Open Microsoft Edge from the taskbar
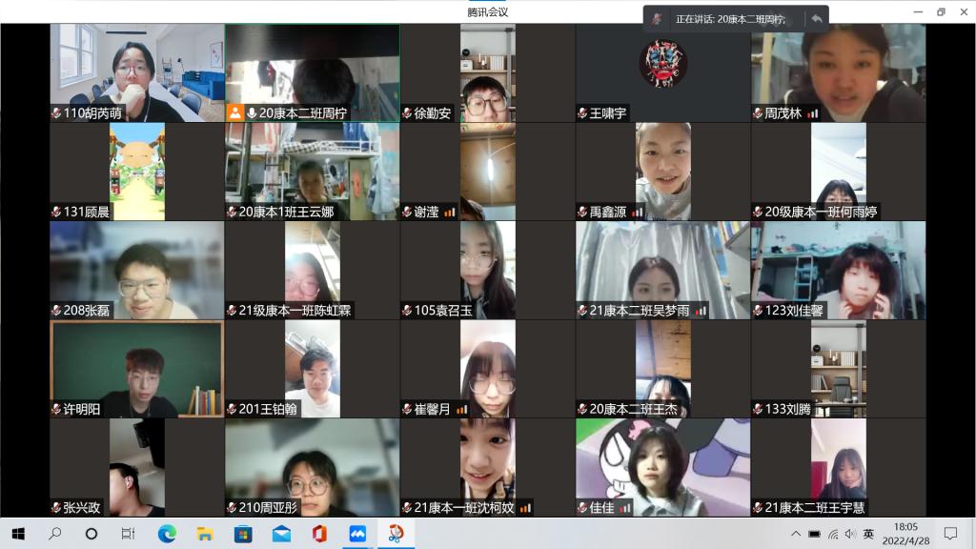Viewport: 976px width, 549px height. pyautogui.click(x=167, y=534)
